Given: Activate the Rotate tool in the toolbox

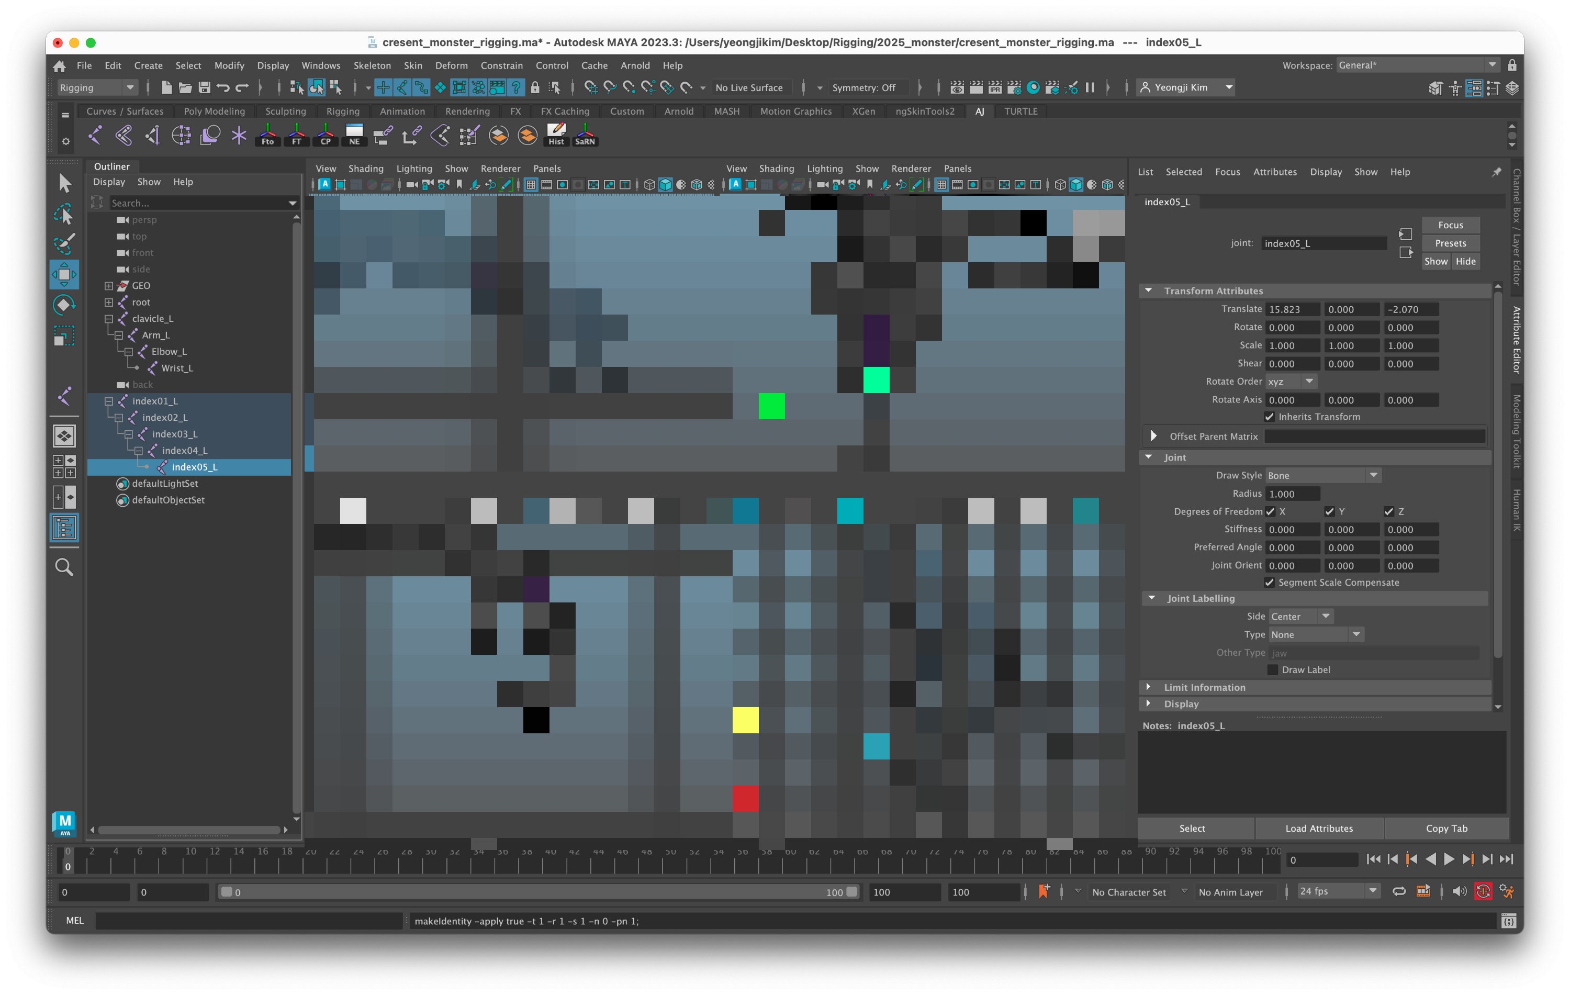Looking at the screenshot, I should pos(64,305).
